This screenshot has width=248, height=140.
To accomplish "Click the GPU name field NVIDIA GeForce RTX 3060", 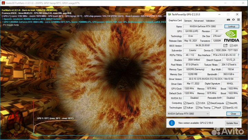I will click(203, 27).
